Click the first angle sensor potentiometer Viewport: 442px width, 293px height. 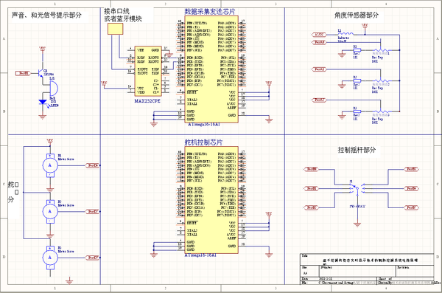tap(381, 50)
